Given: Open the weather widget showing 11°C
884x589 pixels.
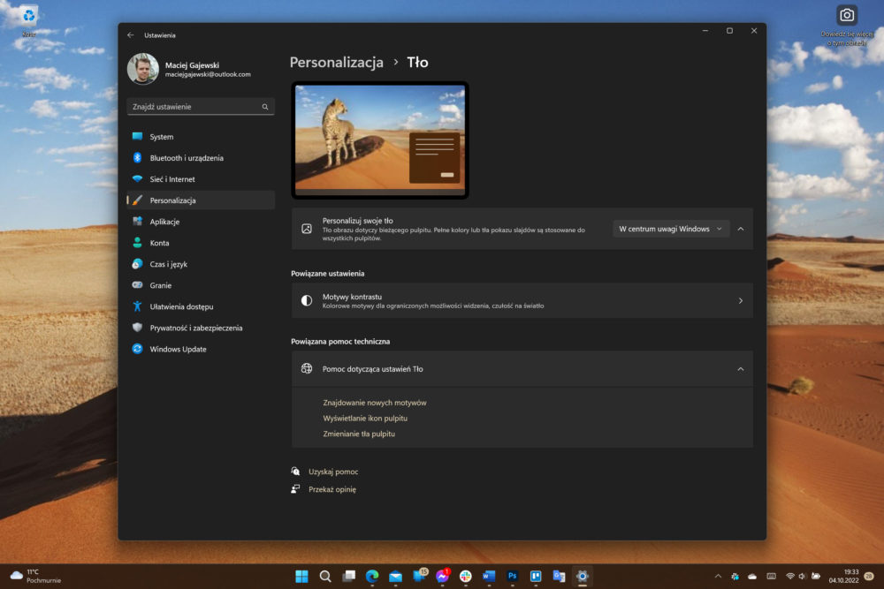Looking at the screenshot, I should pyautogui.click(x=35, y=576).
